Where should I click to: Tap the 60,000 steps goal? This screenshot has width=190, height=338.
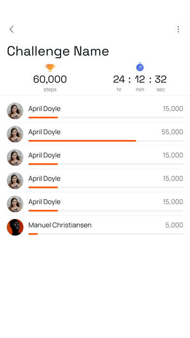(50, 79)
